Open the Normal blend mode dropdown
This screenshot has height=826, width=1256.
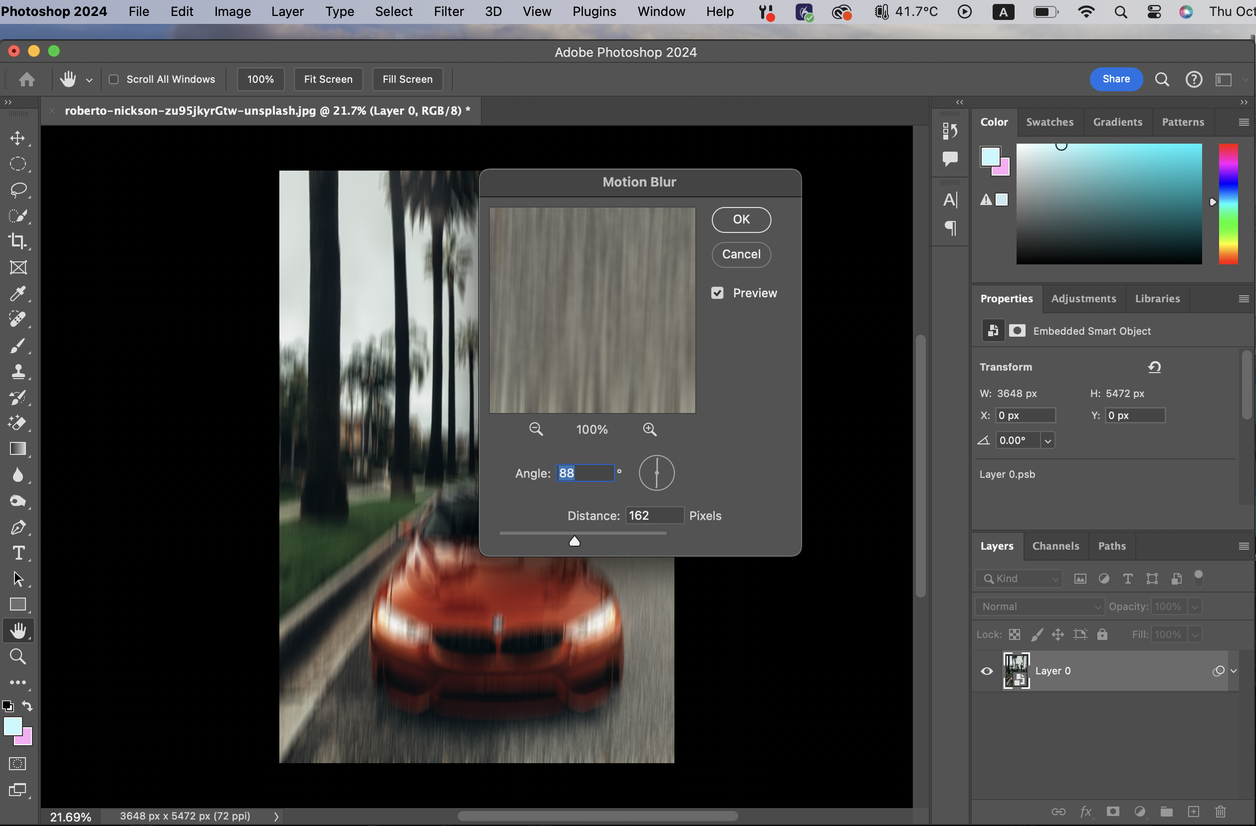[1039, 607]
